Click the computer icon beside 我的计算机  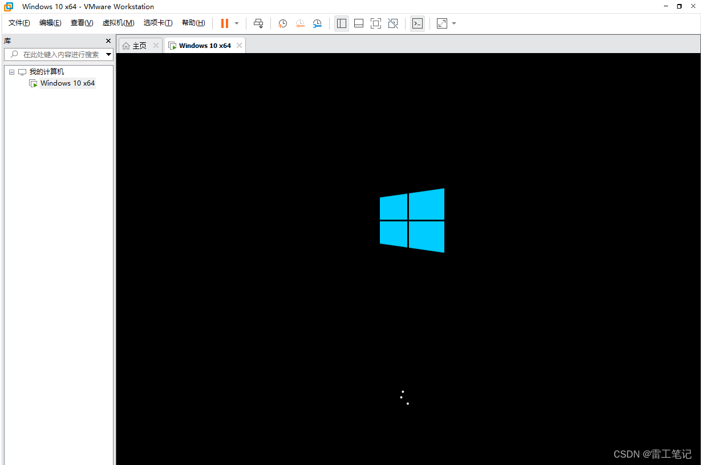(22, 72)
